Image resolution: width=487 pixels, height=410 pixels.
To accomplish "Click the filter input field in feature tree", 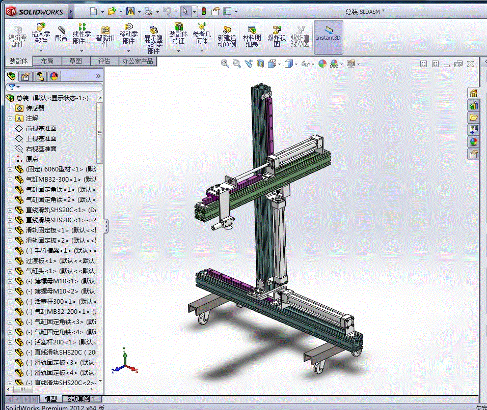I will pyautogui.click(x=55, y=87).
